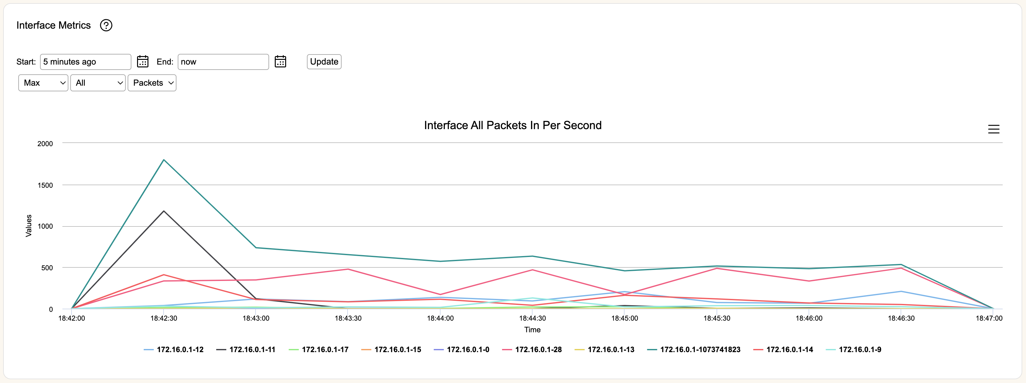This screenshot has height=383, width=1026.
Task: Toggle the 172.16.0.1-17 series in legend
Action: pos(319,350)
